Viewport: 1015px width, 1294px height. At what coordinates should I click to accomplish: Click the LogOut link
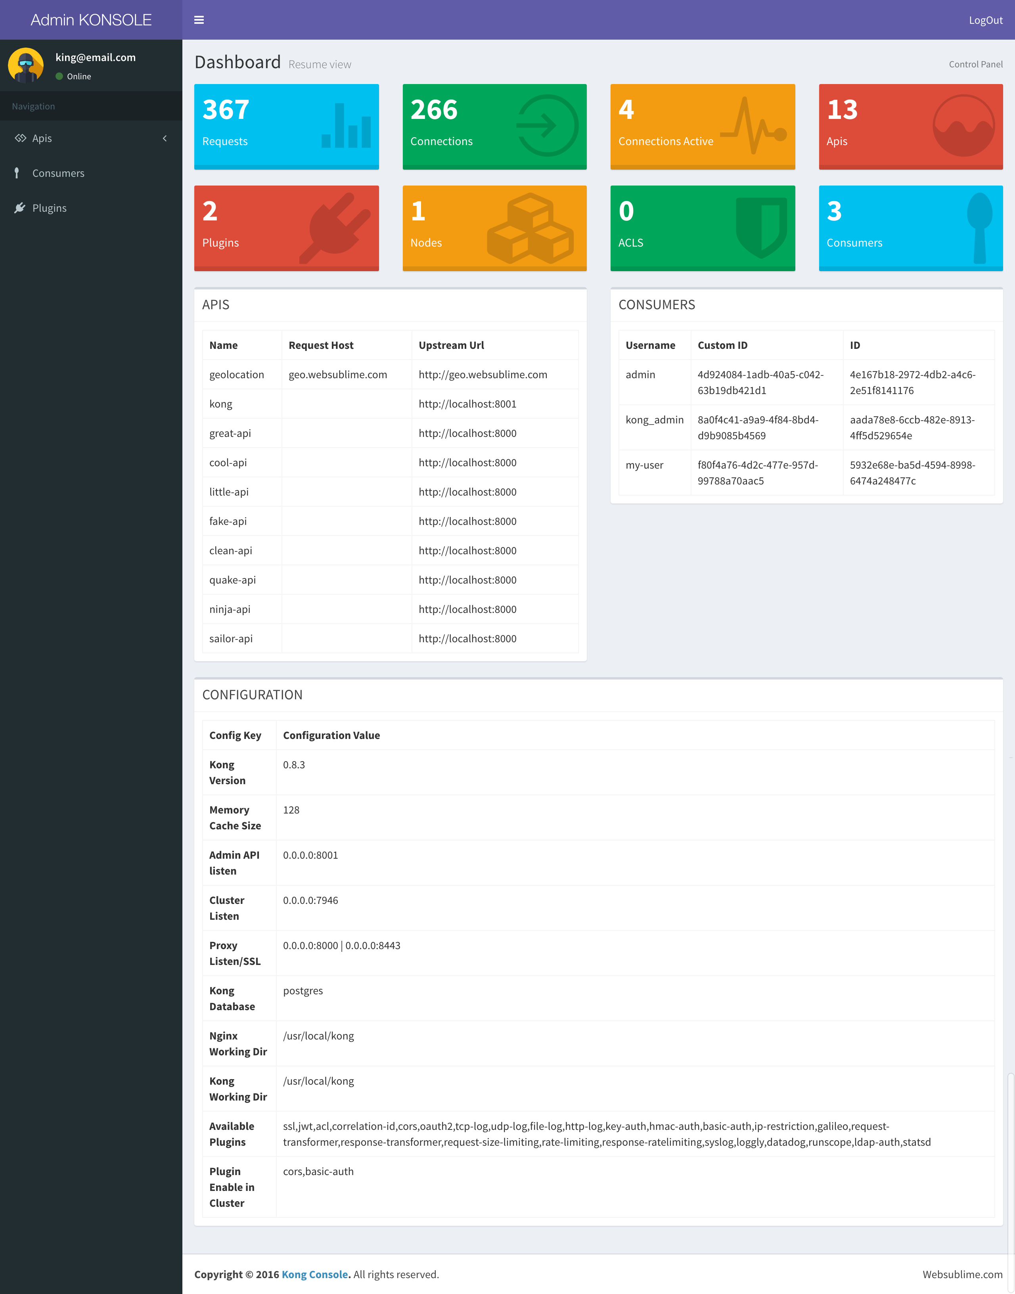985,20
